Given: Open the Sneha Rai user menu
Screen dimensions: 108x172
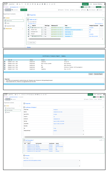Looking at the screenshot, I should point(99,95).
